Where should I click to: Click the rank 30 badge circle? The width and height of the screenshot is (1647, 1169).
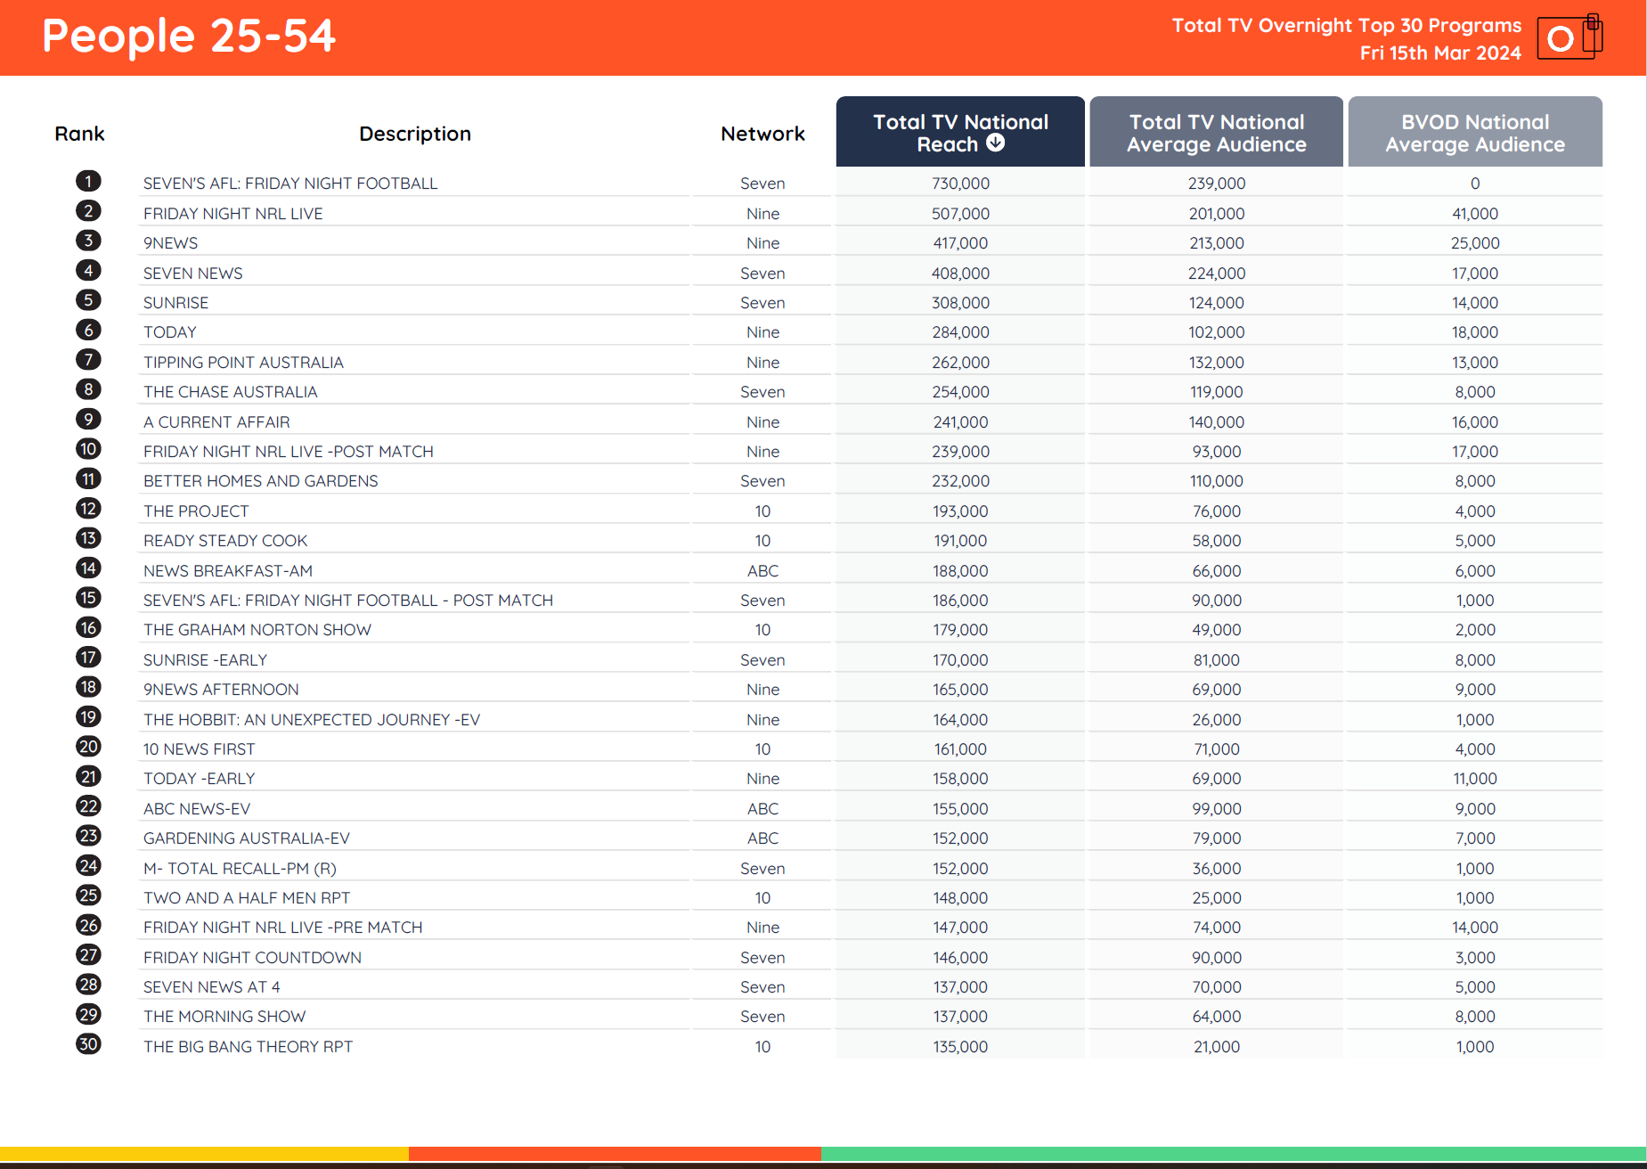(88, 1044)
